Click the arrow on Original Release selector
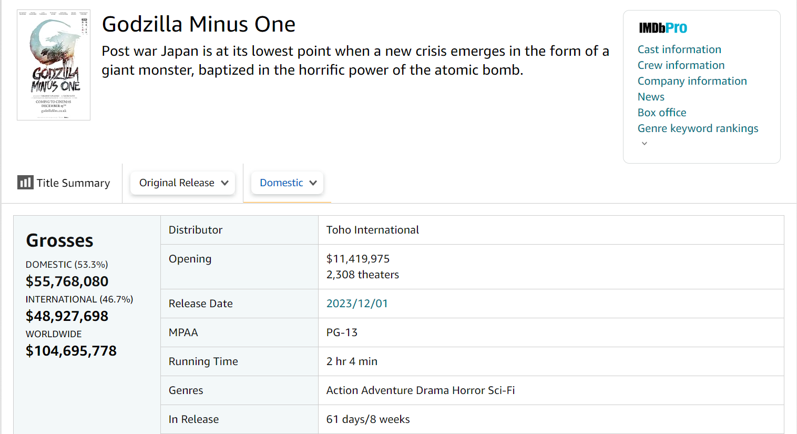797x434 pixels. click(225, 183)
